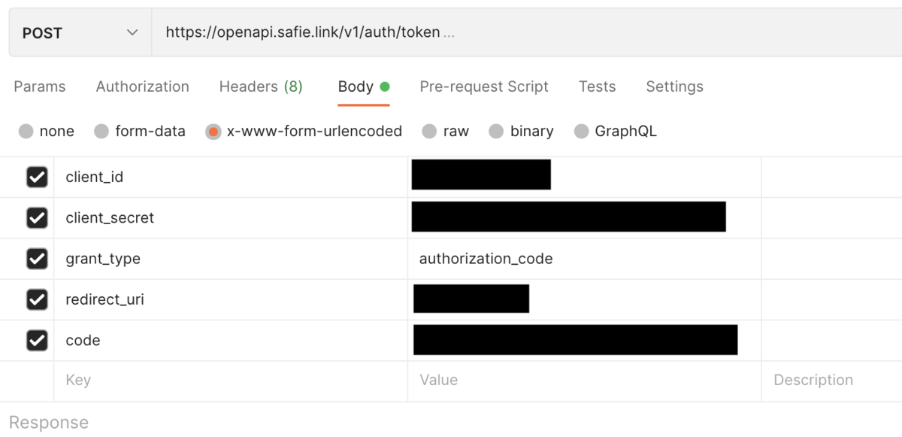Click the Response section label
This screenshot has height=437, width=902.
point(49,423)
